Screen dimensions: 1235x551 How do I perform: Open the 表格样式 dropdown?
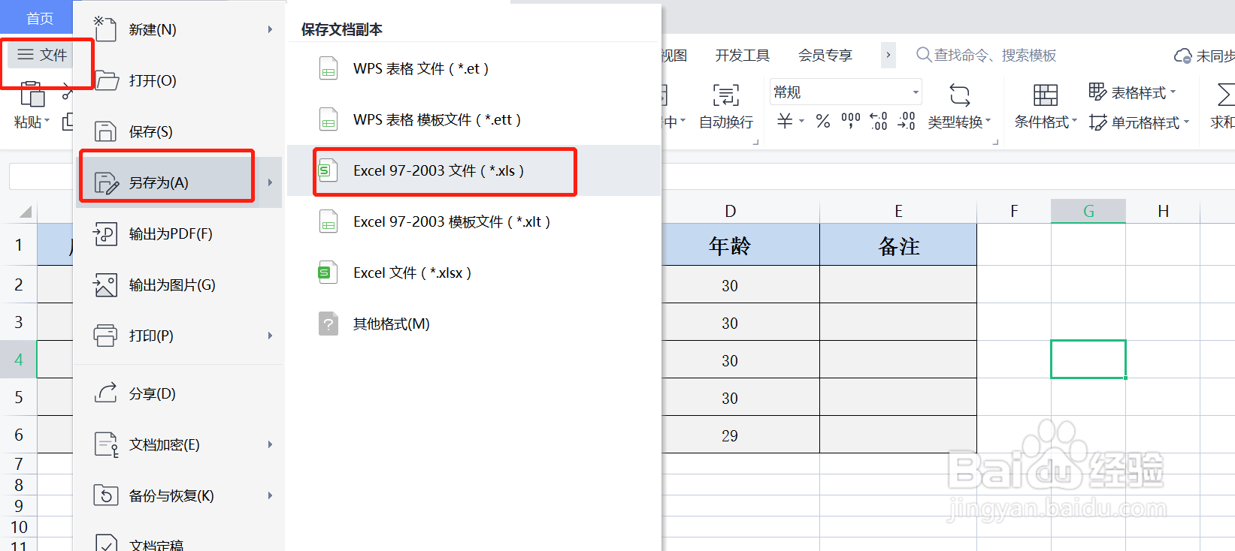point(1133,92)
